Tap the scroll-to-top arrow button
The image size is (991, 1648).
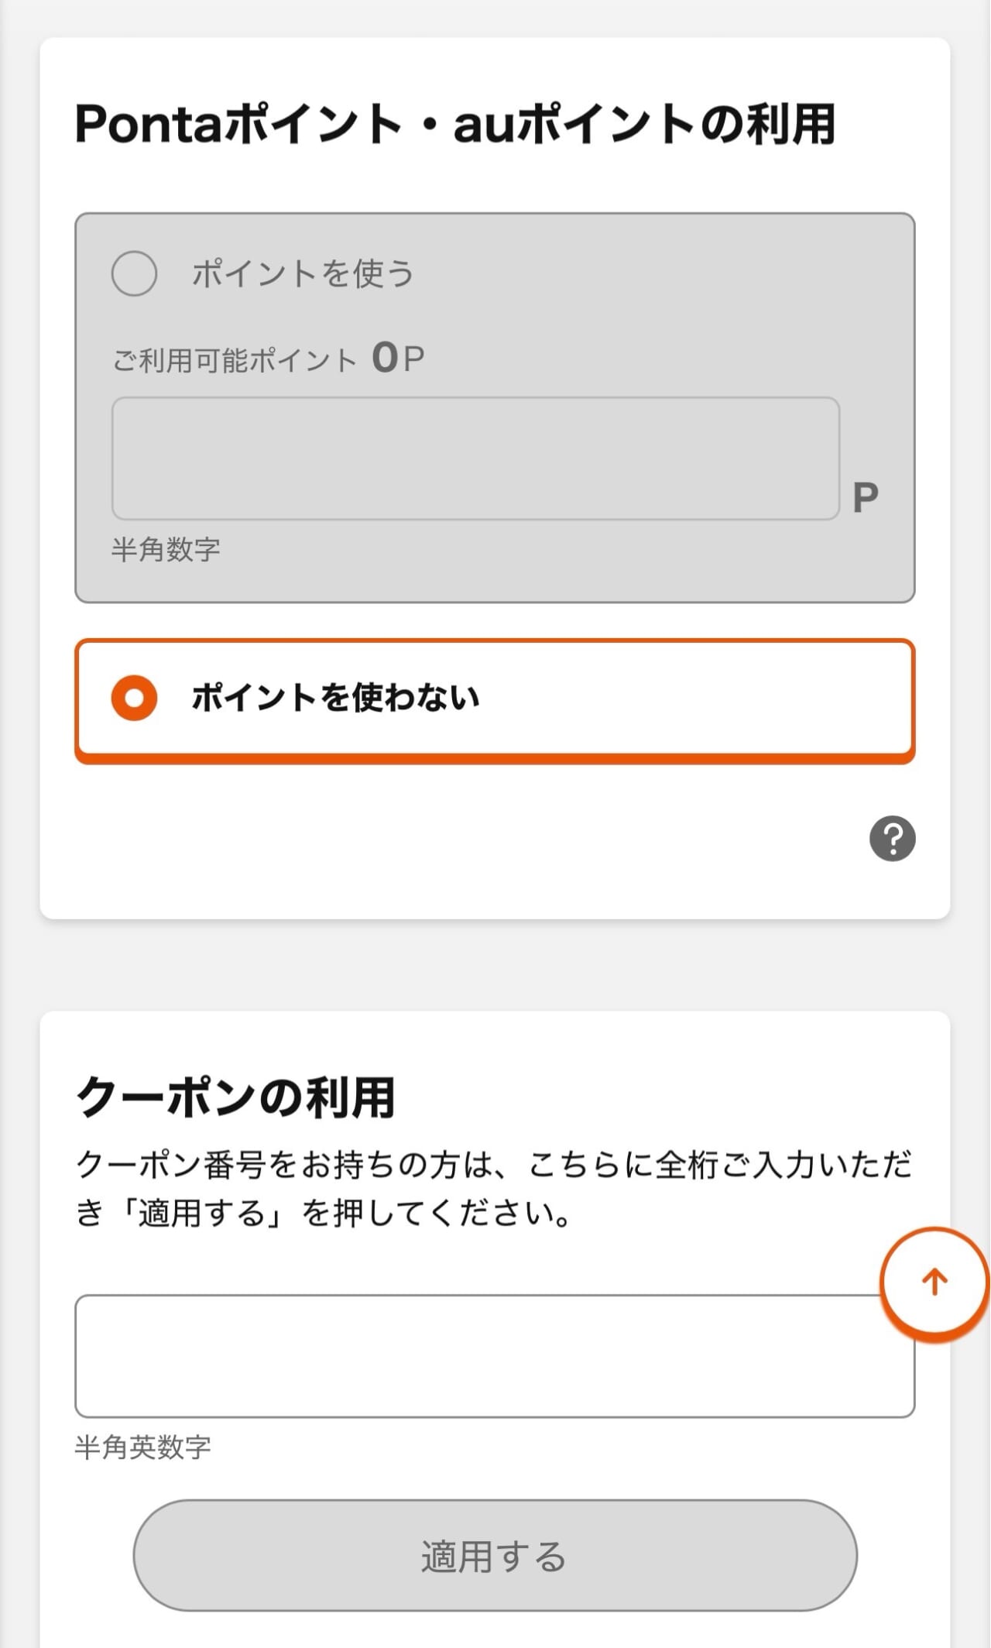tap(934, 1282)
